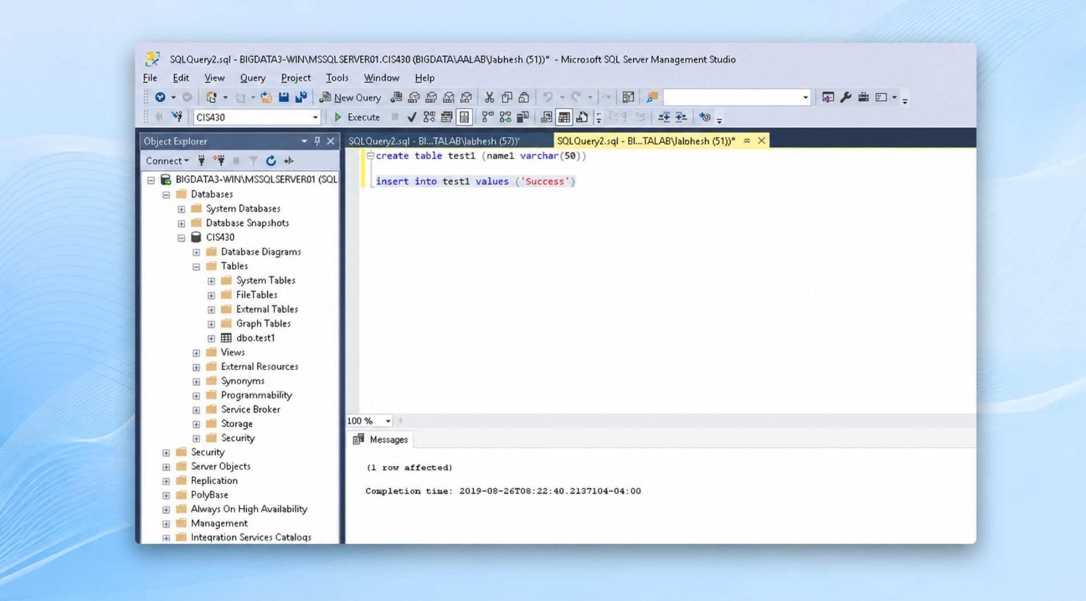Screen dimensions: 1086x601
Task: Save the query with the floppy disk icon
Action: pos(284,97)
